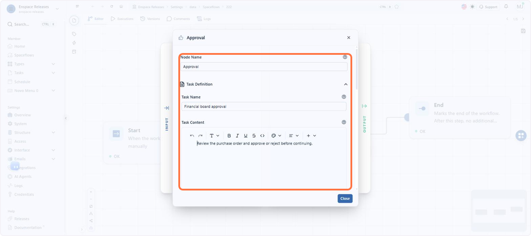Click the Task Name help icon
Viewport: 531px width, 236px height.
coord(344,97)
